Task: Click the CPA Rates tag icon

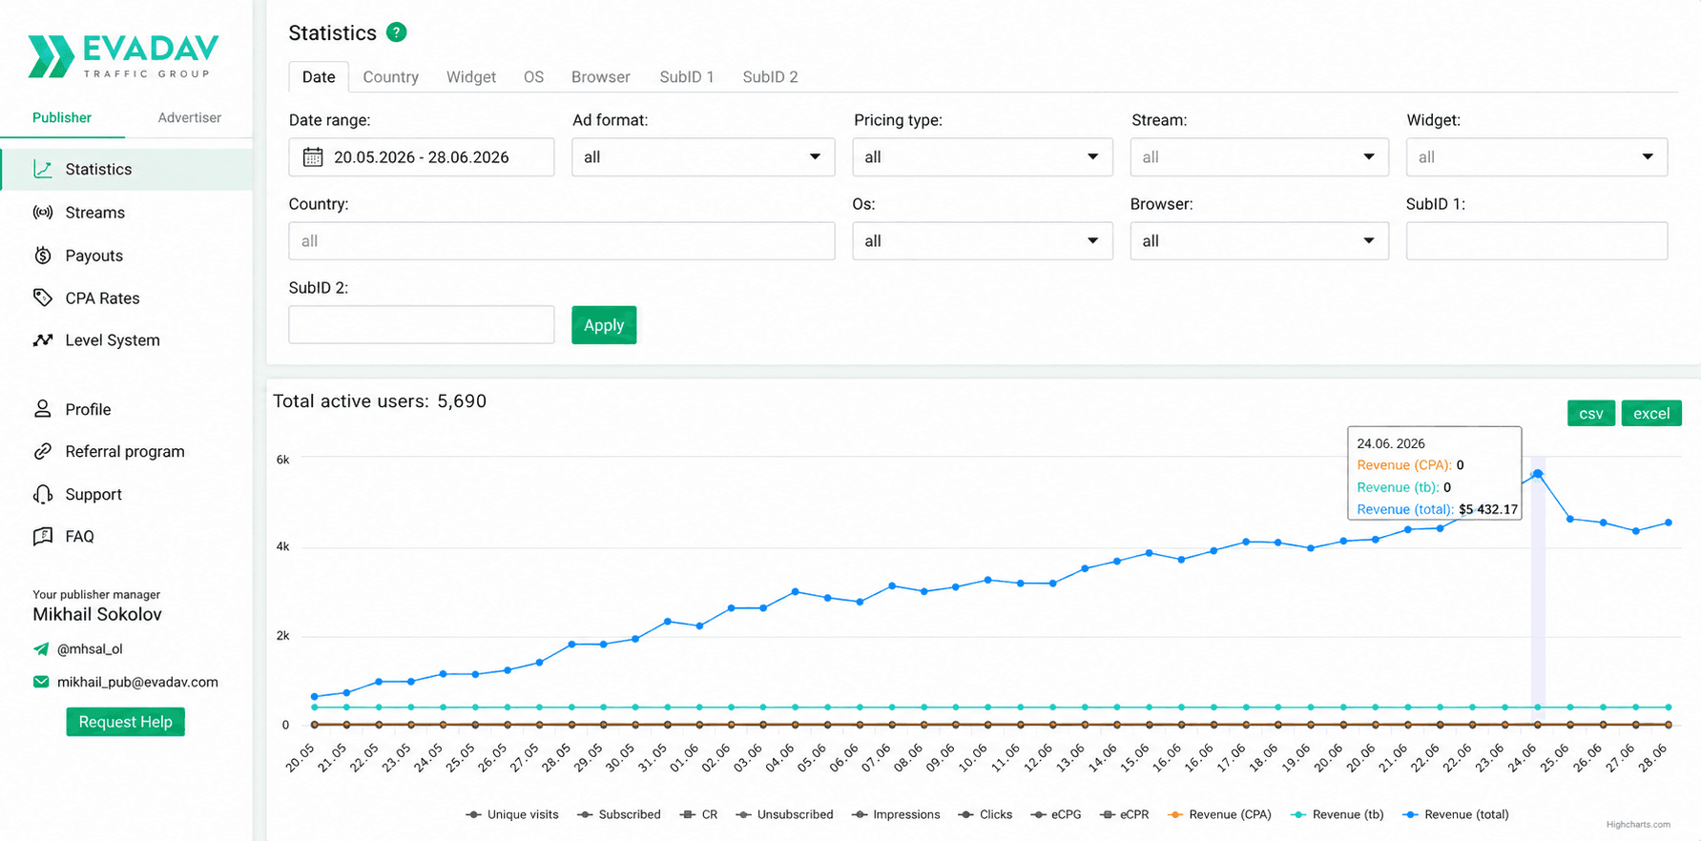Action: pos(43,297)
